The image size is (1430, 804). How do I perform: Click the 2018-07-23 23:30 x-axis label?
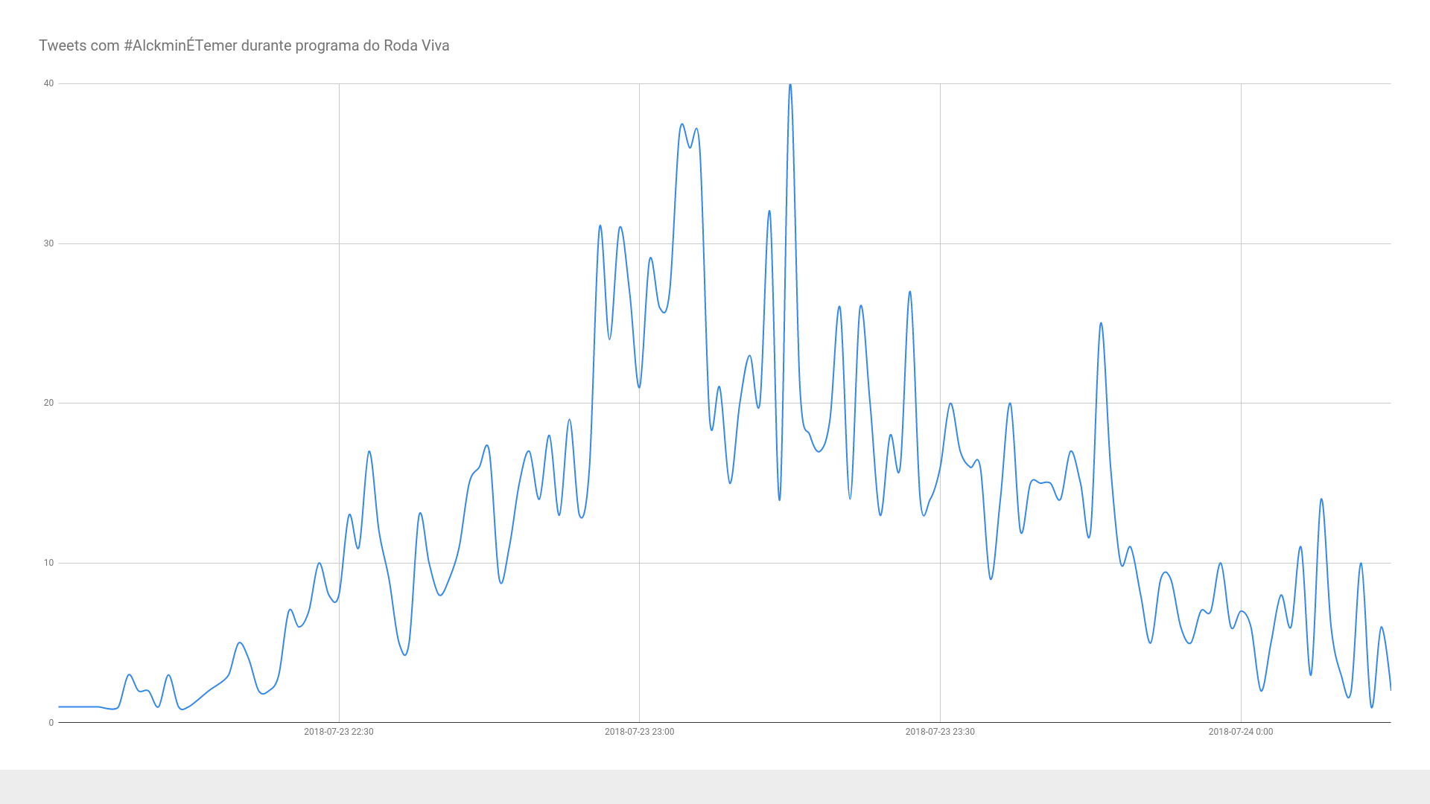click(939, 732)
